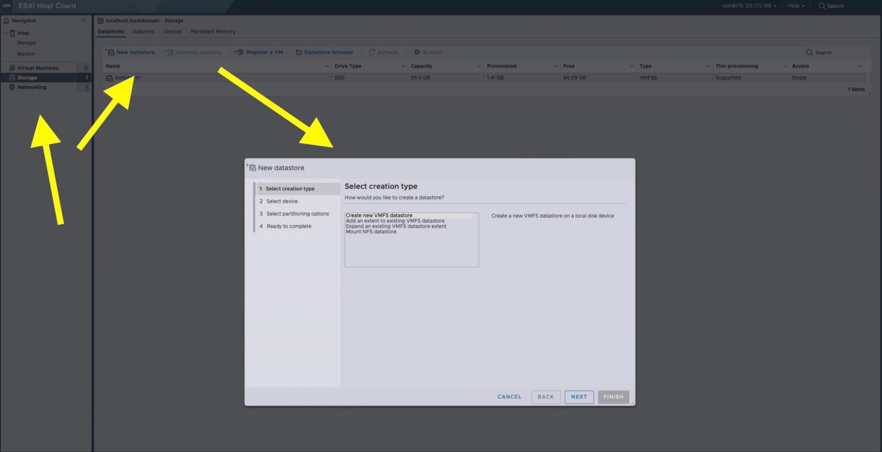Select Expand an existing VMFS datastore extent
This screenshot has height=452, width=882.
click(396, 226)
